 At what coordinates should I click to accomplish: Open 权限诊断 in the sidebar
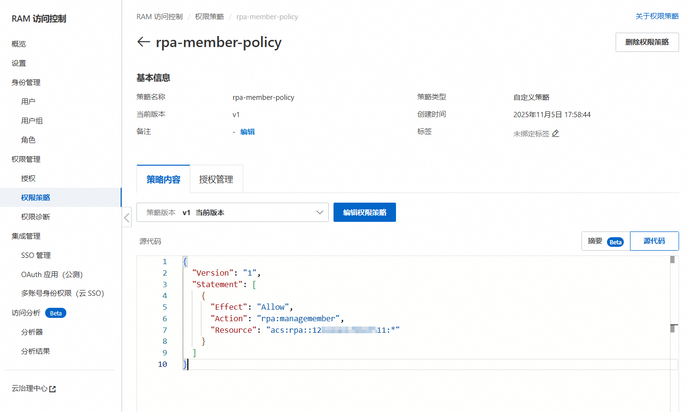(x=36, y=217)
